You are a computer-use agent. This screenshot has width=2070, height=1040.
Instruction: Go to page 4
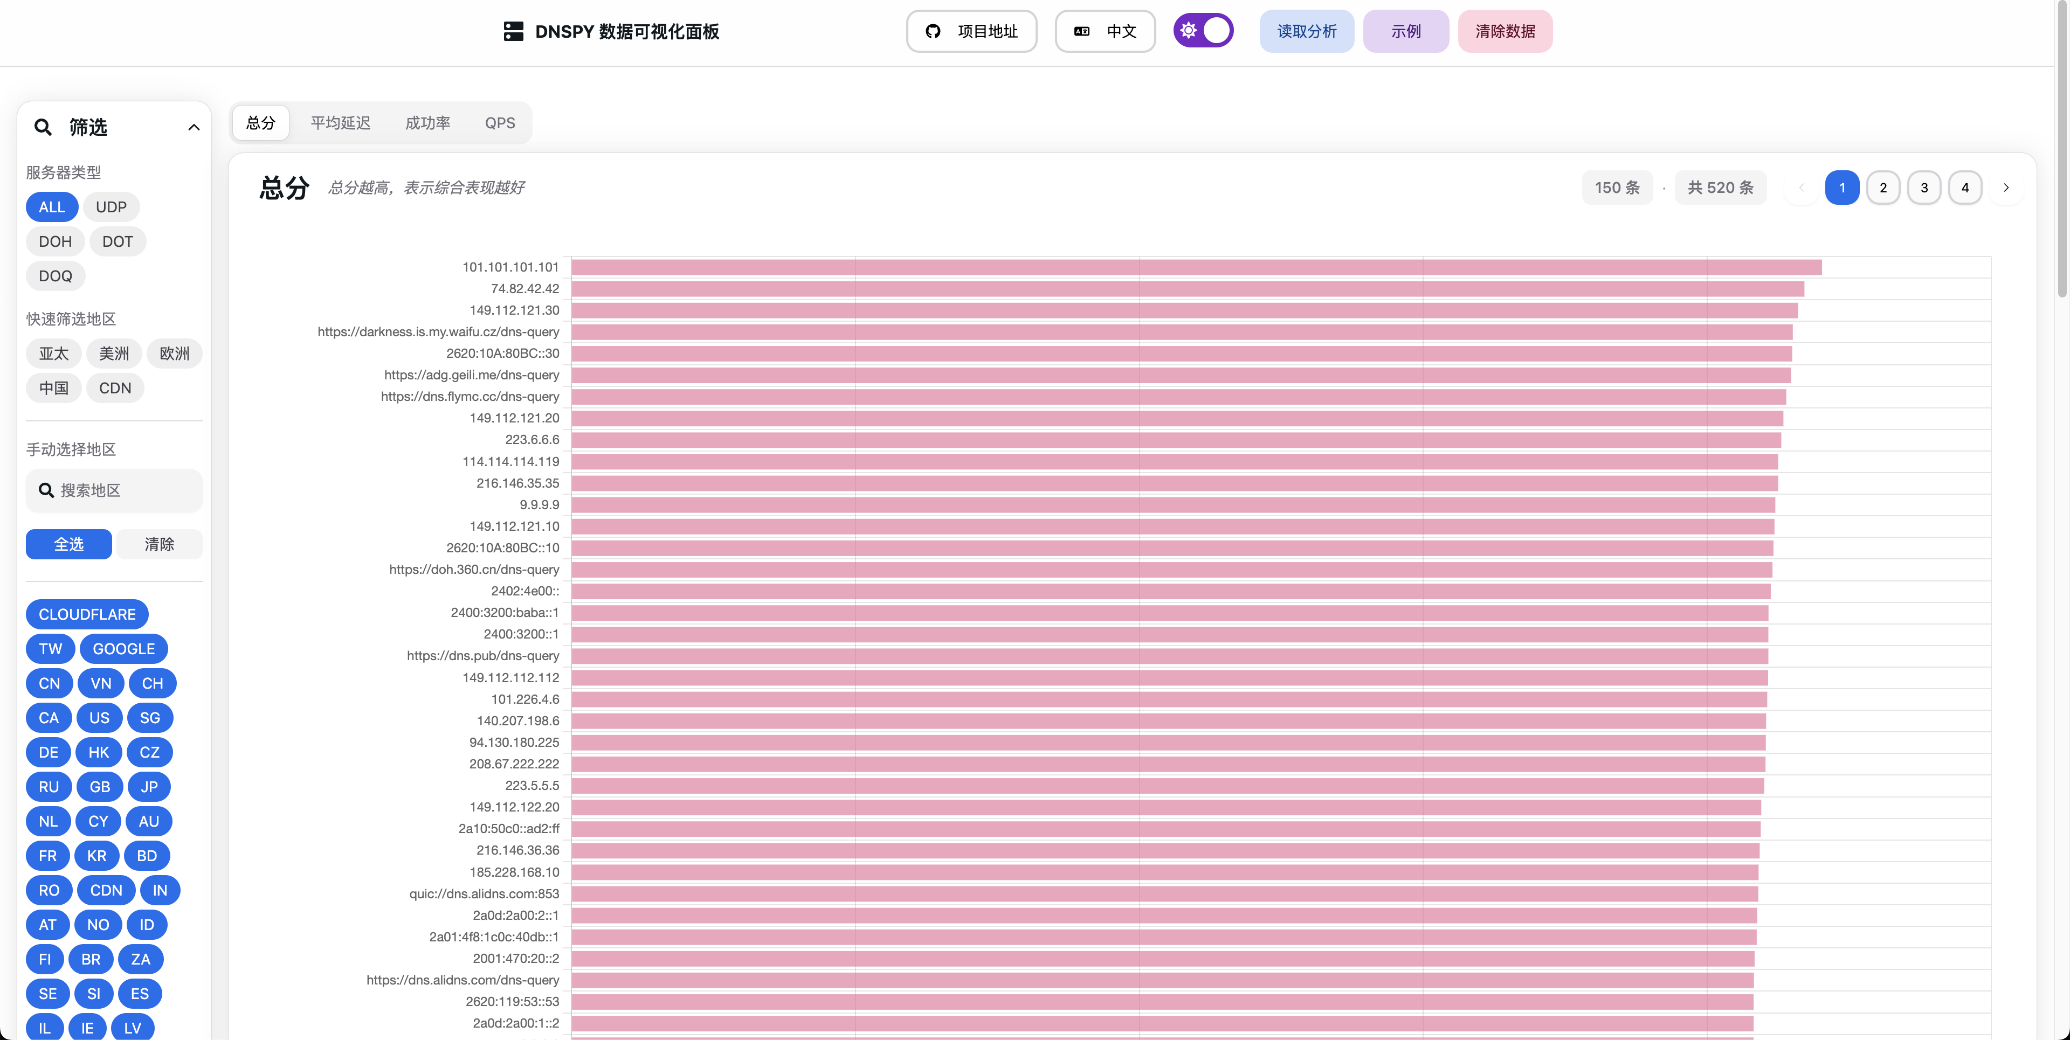[1965, 188]
